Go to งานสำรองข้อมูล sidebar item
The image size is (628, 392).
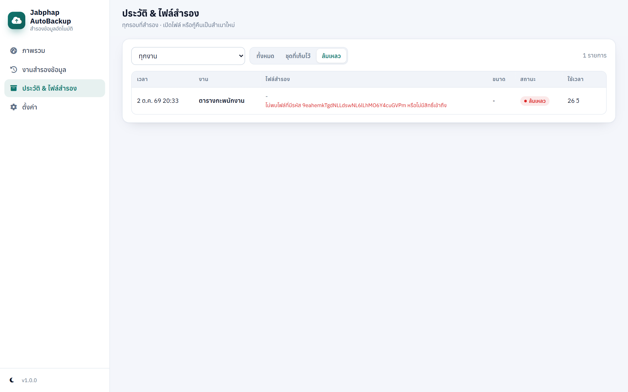point(55,69)
